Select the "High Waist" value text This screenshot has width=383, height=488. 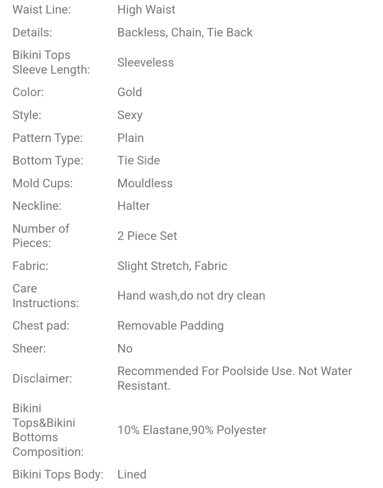click(146, 10)
